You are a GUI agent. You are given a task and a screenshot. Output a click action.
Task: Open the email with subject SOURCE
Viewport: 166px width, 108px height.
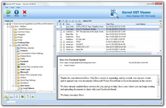(108, 44)
